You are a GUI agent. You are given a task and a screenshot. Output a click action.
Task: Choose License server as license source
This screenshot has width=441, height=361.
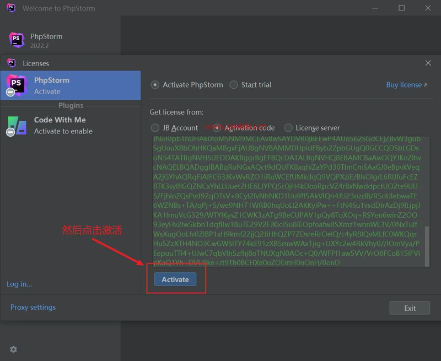288,128
